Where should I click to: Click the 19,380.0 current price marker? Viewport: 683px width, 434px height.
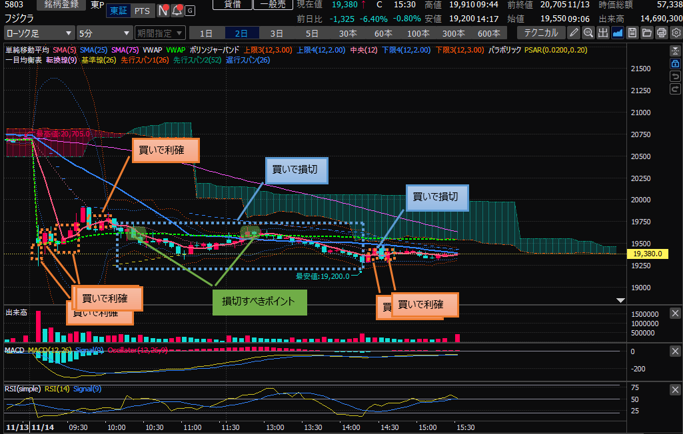coord(647,254)
